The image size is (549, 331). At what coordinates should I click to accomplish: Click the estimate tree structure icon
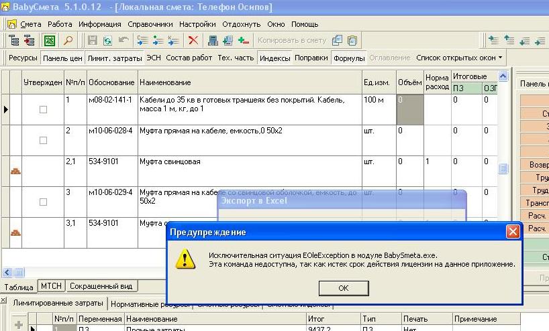pyautogui.click(x=14, y=41)
